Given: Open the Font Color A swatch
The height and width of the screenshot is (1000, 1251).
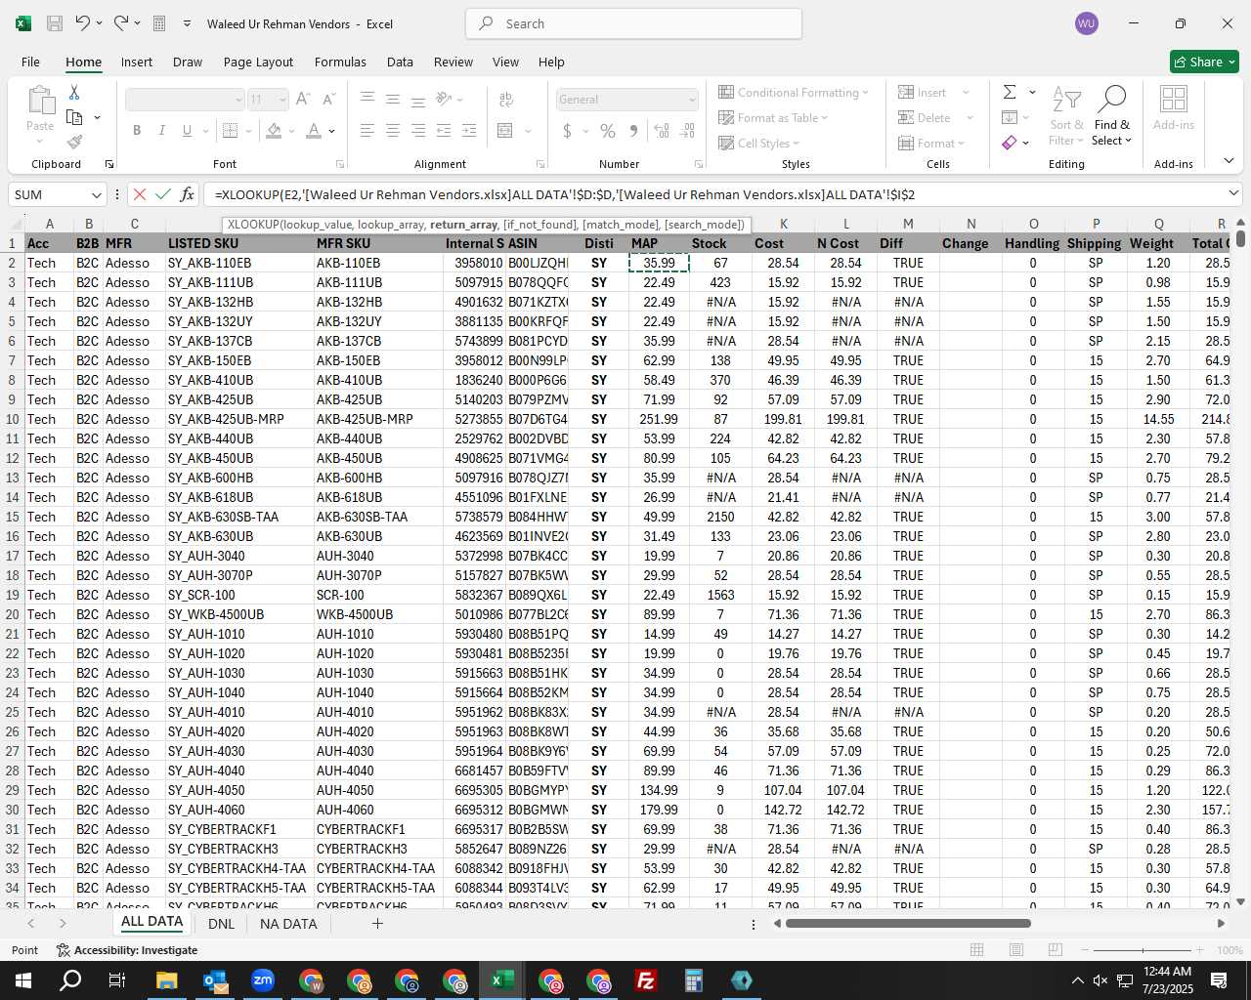Looking at the screenshot, I should [x=314, y=130].
